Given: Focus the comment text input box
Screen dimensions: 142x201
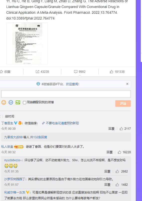Looking at the screenshot, I should [66, 94].
